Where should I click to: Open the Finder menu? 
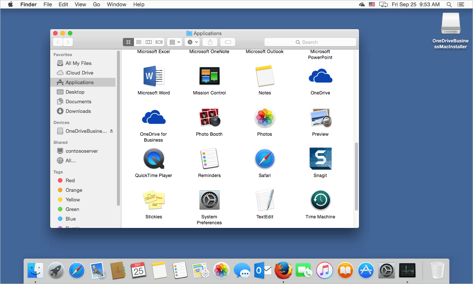(x=28, y=4)
